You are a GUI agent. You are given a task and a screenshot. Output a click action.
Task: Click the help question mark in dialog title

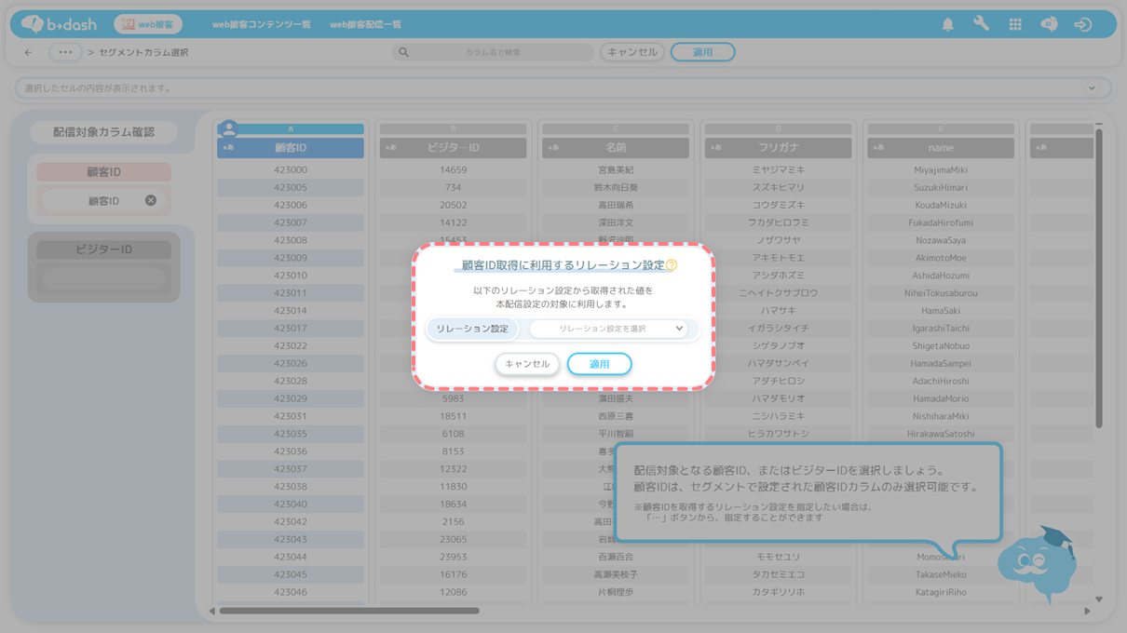672,265
